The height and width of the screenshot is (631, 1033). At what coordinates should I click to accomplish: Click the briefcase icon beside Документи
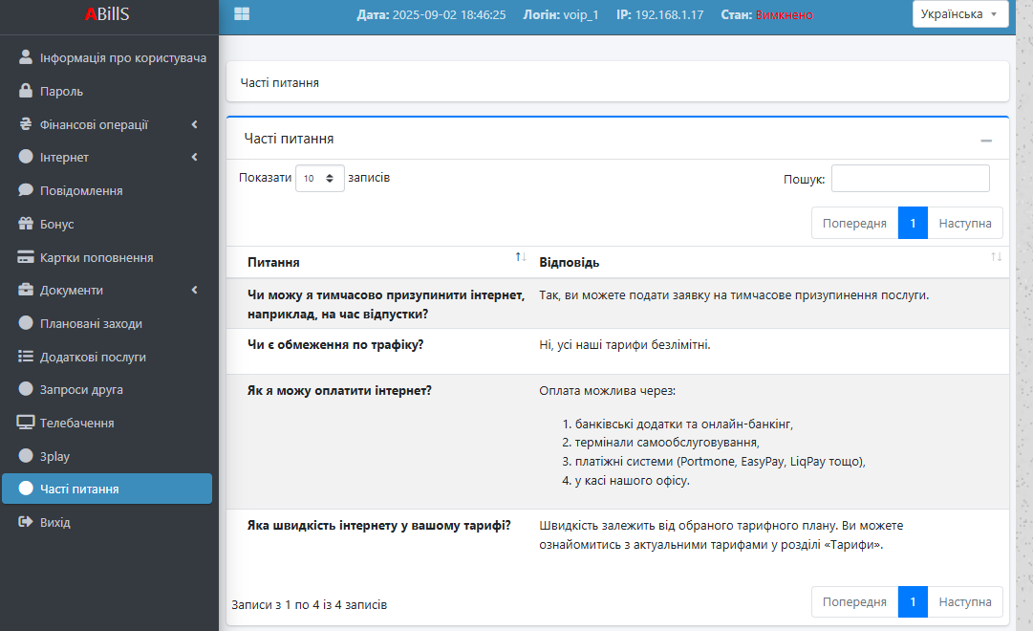coord(26,290)
